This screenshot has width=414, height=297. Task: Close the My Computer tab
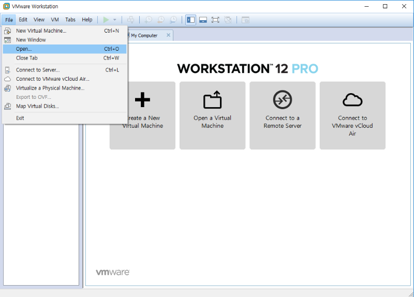[x=168, y=35]
